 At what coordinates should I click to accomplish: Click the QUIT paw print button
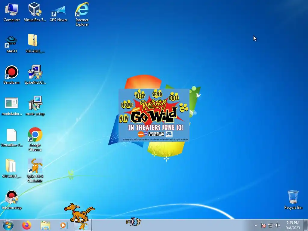174,97
